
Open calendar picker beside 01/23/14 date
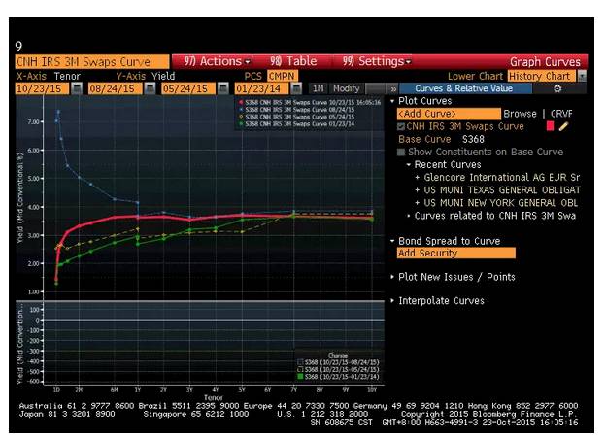click(296, 88)
